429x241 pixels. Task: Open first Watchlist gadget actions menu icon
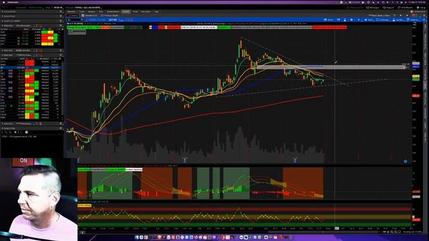[x=61, y=25]
